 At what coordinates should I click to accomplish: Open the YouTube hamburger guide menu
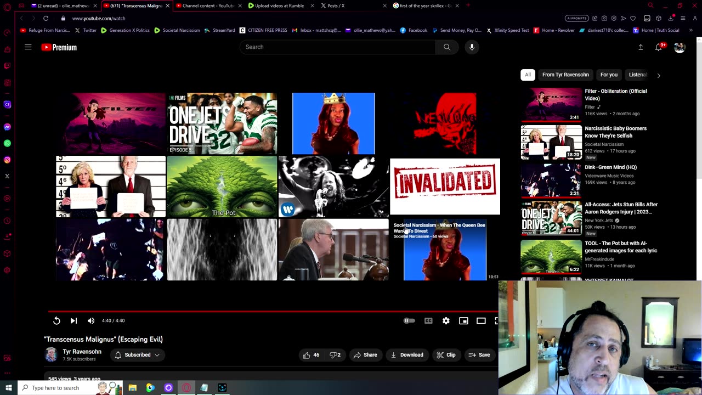click(28, 47)
